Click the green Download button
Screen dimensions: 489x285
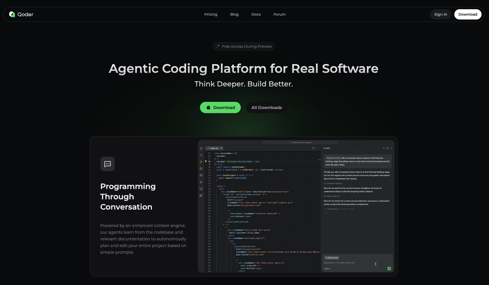pyautogui.click(x=220, y=107)
